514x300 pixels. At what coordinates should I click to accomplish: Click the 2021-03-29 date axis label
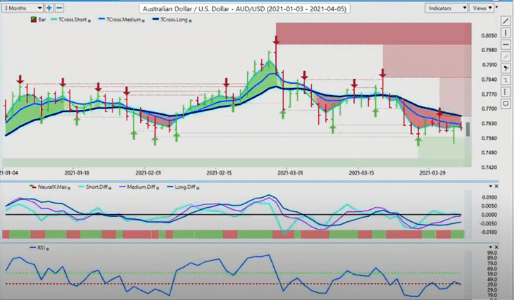[x=432, y=173]
